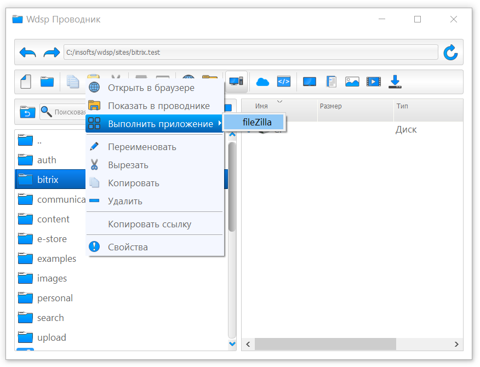Choose Показать в проводнике menu entry
Screen dimensions: 480x367
pyautogui.click(x=155, y=106)
